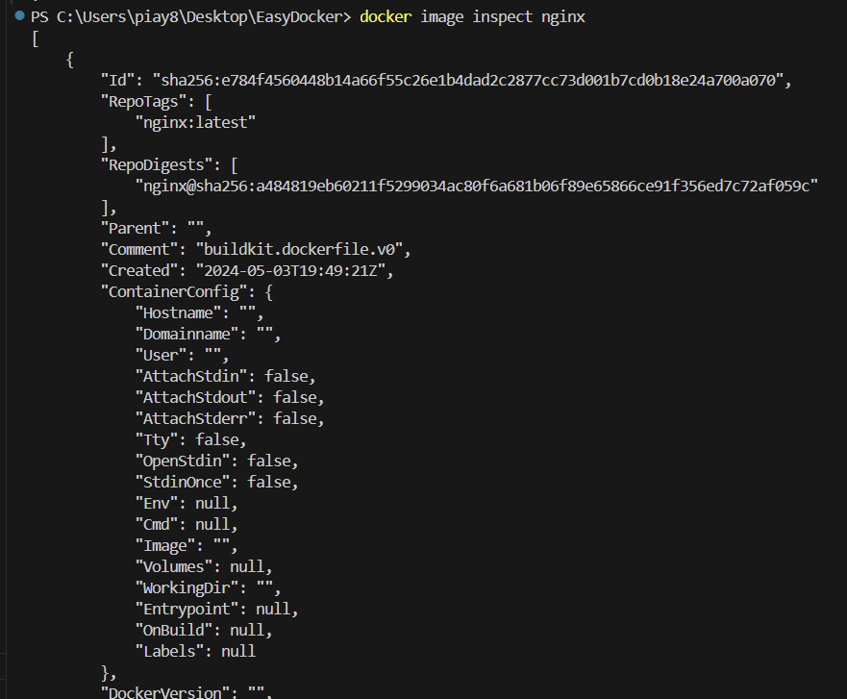Image resolution: width=847 pixels, height=699 pixels.
Task: Click the null value of Entrypoint
Action: tap(273, 610)
